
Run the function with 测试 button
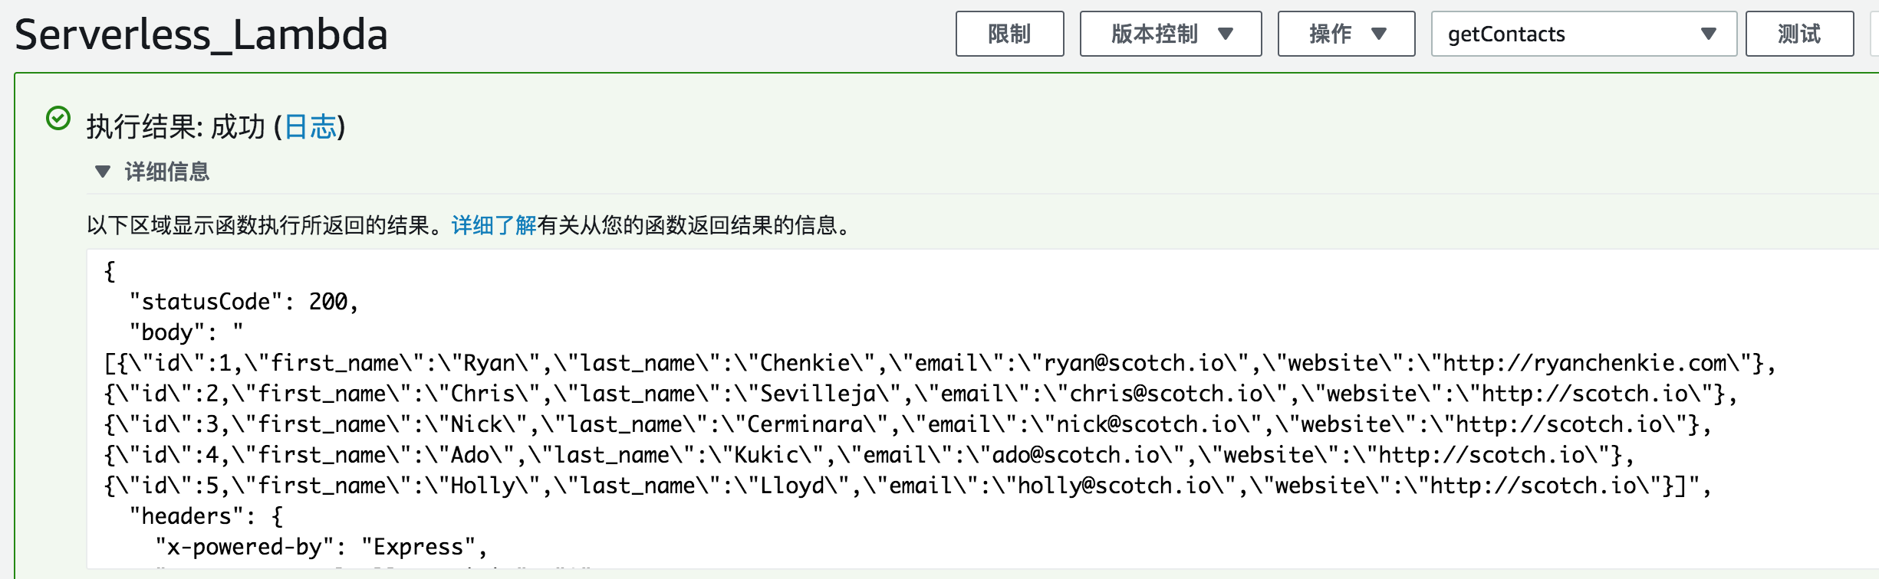point(1798,34)
